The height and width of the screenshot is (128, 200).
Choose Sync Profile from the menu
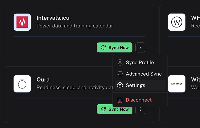pyautogui.click(x=140, y=62)
